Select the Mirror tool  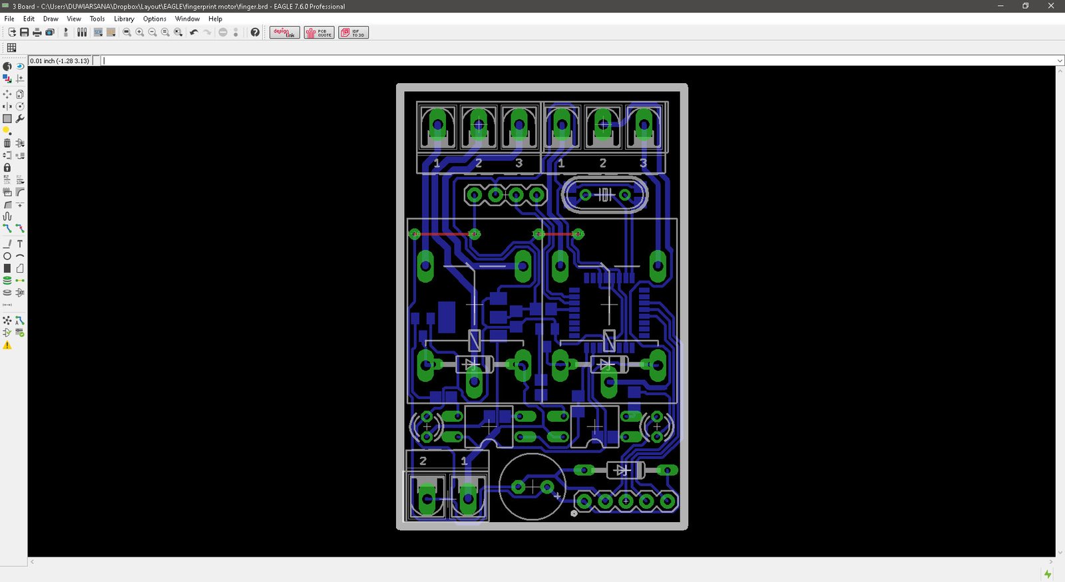click(x=7, y=106)
